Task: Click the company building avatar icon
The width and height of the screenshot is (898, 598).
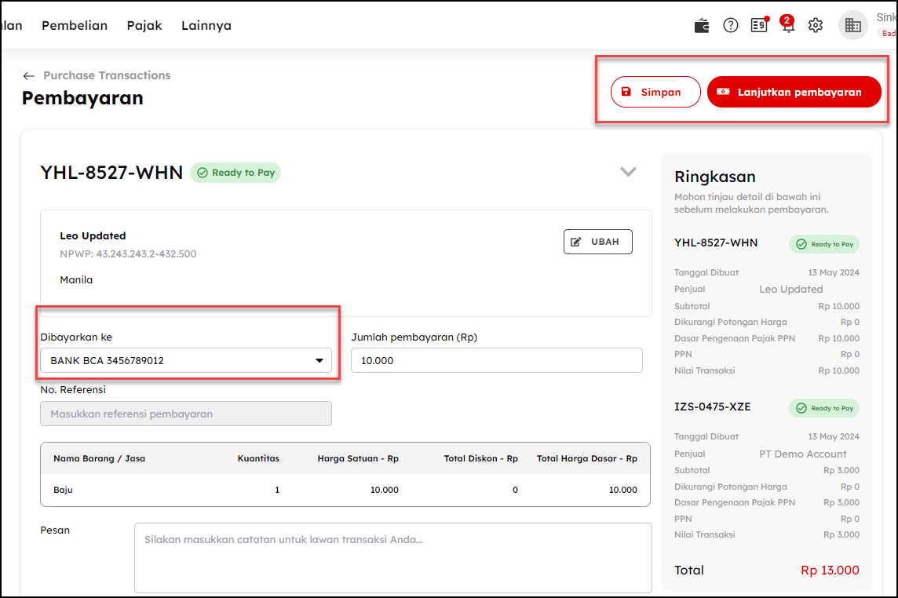Action: click(x=852, y=25)
